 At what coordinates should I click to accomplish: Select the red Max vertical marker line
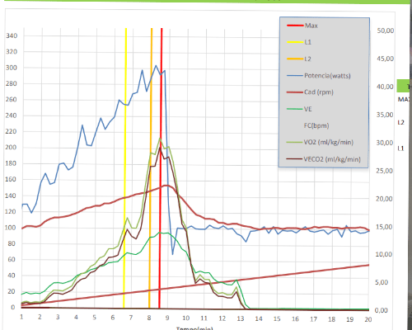click(x=161, y=167)
